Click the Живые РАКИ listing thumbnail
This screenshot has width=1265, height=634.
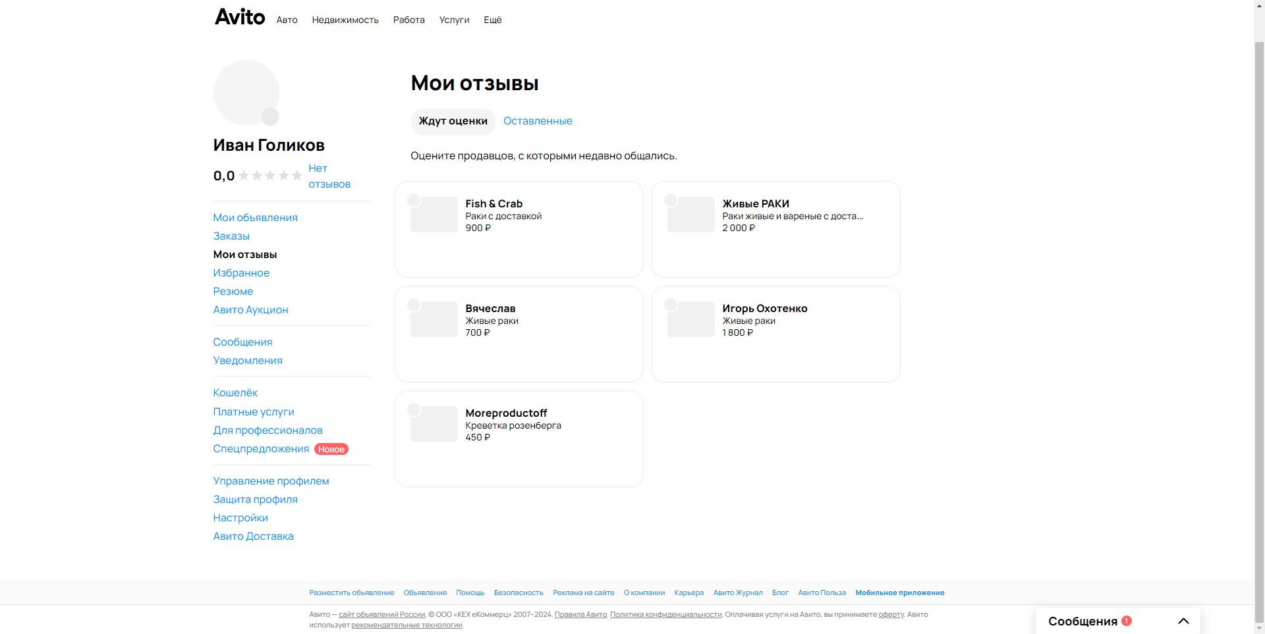691,215
